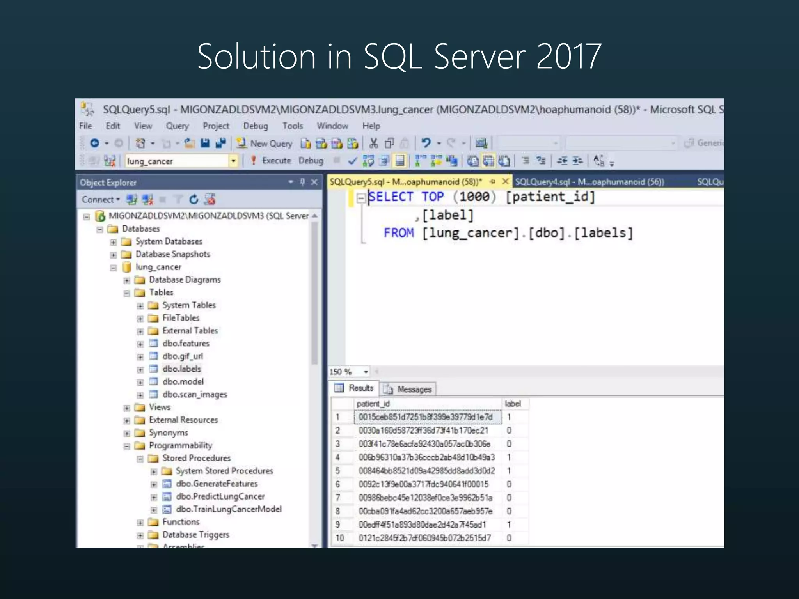
Task: Click the Change Connection icon beside database box
Action: coord(110,161)
